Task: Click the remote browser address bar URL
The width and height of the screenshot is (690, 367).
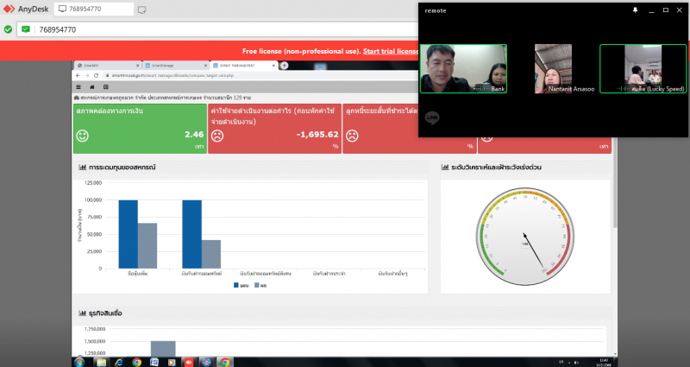Action: [172, 75]
